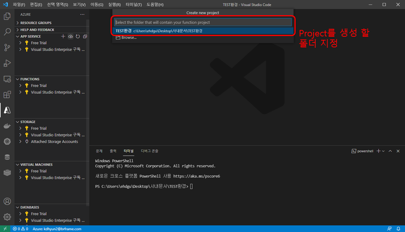Switch to the 터미널 panel tab

(128, 151)
